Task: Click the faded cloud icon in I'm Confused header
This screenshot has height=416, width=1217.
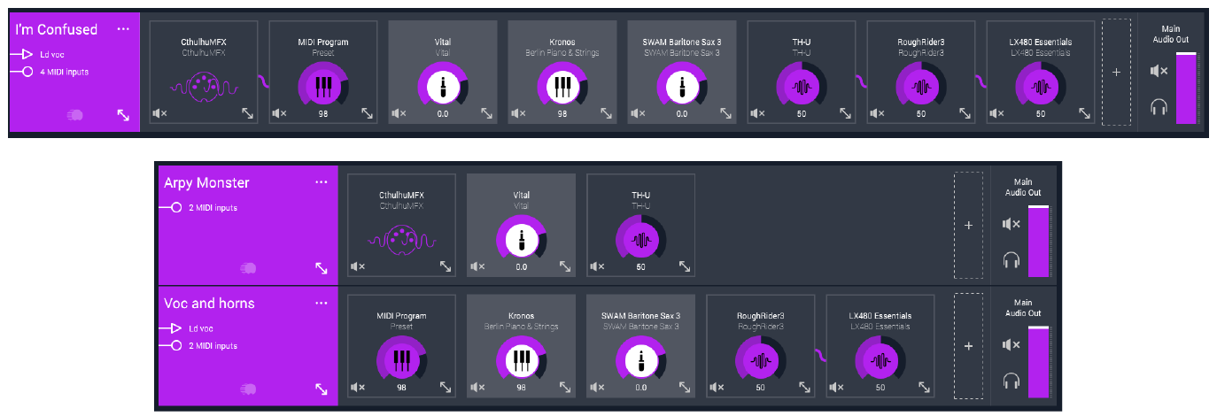Action: point(75,114)
